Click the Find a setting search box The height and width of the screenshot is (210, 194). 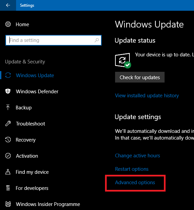pos(54,40)
